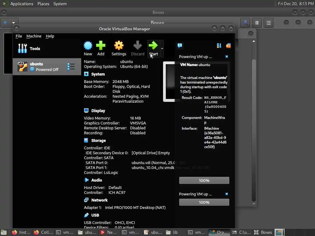
Task: Click the 'ubuntu.vdi' SATA Port 0 value
Action: click(x=153, y=163)
